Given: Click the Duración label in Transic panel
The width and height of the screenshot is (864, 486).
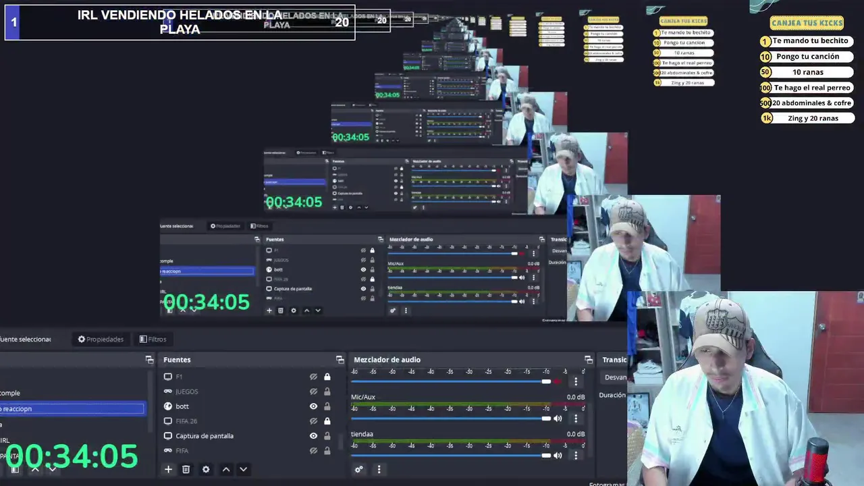Looking at the screenshot, I should [x=613, y=395].
